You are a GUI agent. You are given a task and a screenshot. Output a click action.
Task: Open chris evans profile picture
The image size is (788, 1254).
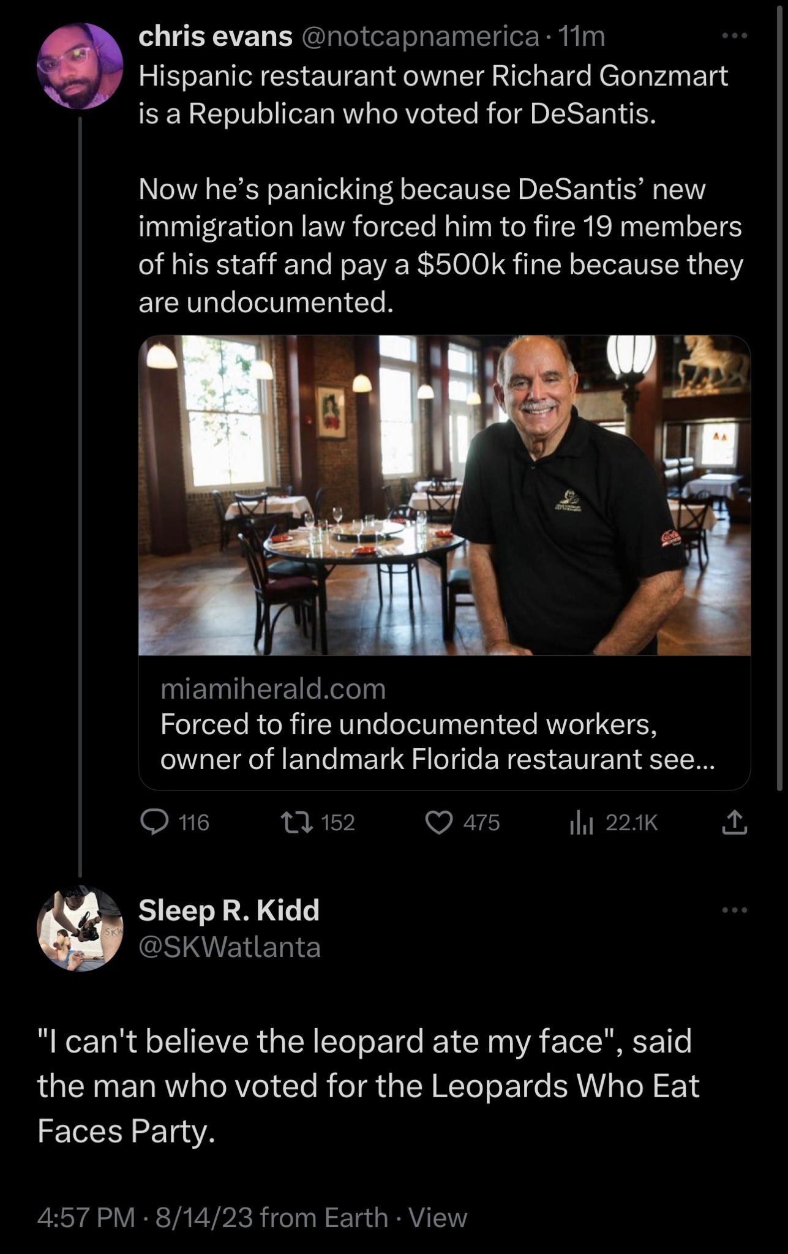(80, 66)
